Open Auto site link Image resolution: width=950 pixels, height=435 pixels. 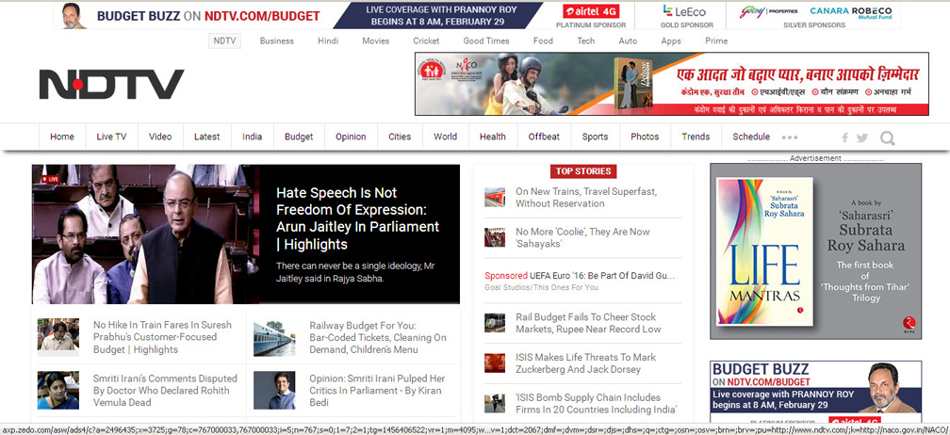pos(628,41)
